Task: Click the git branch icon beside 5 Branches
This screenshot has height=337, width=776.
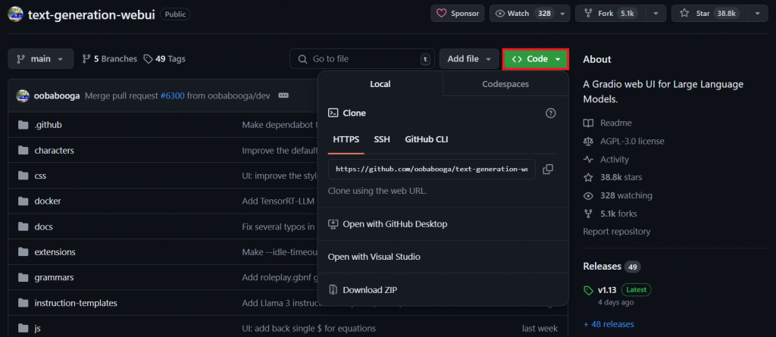Action: click(x=86, y=59)
